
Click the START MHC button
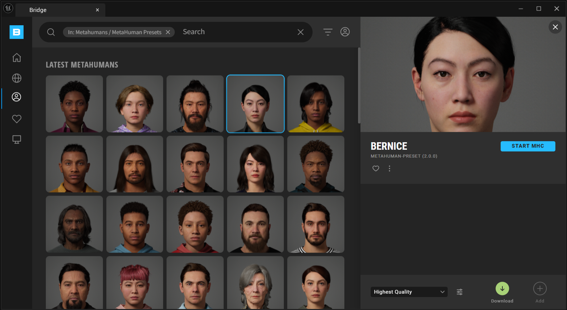pos(528,146)
